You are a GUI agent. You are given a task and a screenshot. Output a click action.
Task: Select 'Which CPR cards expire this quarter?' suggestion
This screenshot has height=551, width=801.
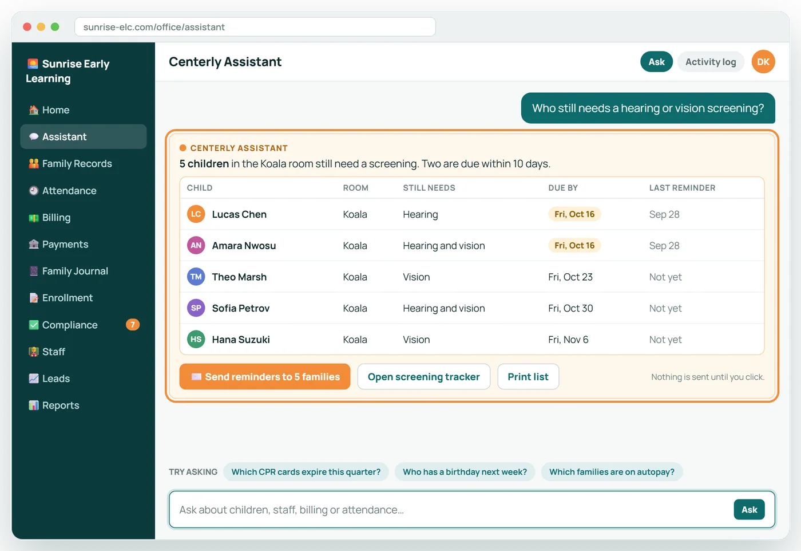pyautogui.click(x=306, y=472)
